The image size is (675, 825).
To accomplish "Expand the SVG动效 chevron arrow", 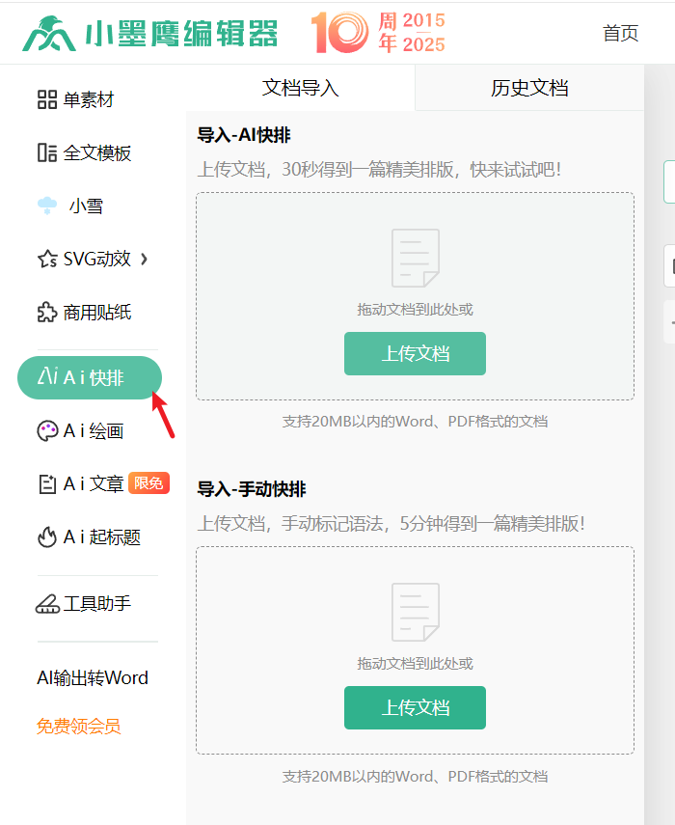I will [x=145, y=259].
